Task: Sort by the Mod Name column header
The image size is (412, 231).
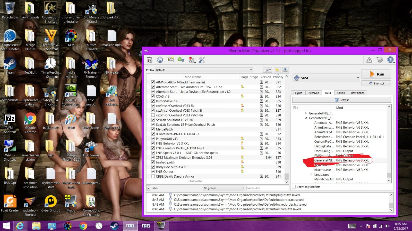Action: 193,77
